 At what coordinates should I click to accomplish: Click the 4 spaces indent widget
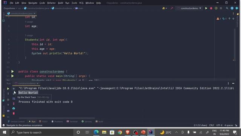coord(229,125)
